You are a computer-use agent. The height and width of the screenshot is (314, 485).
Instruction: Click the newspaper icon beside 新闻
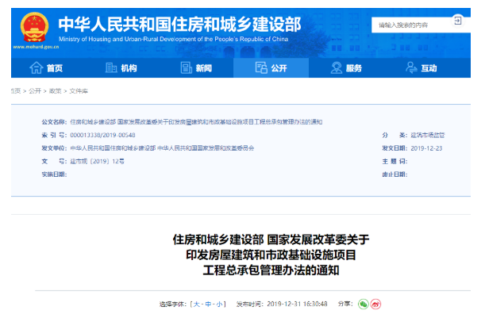187,67
